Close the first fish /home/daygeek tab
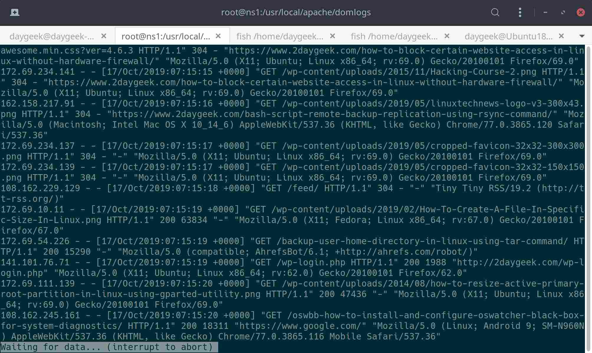This screenshot has width=592, height=353. (x=333, y=36)
